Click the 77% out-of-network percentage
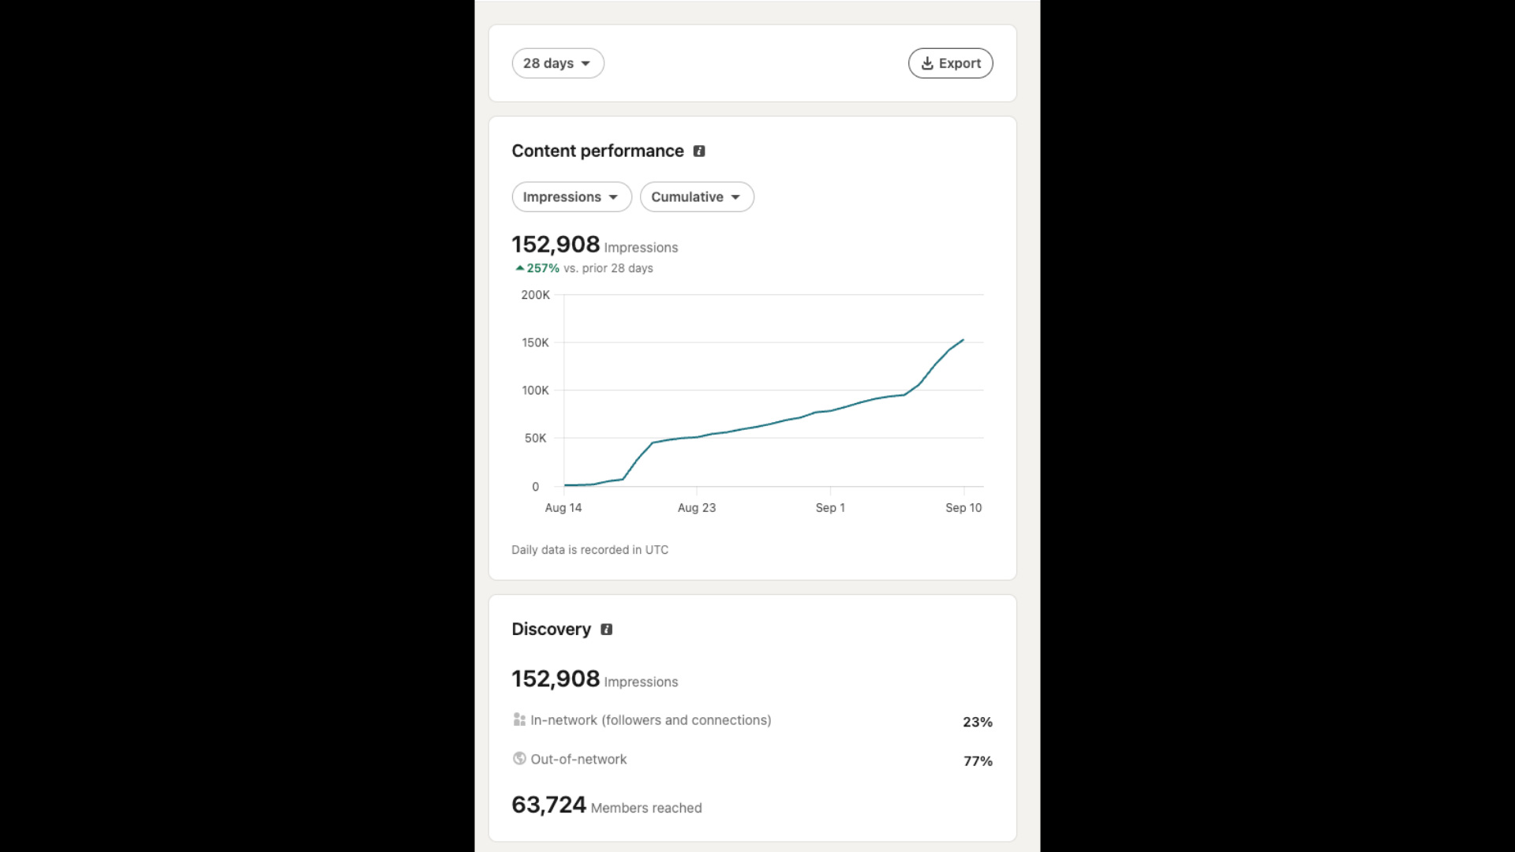Image resolution: width=1515 pixels, height=852 pixels. [x=978, y=760]
